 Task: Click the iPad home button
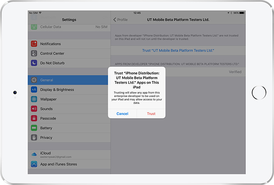[259, 92]
